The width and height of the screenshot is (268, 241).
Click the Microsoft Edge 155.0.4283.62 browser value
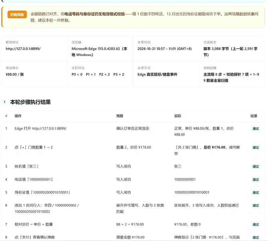(x=99, y=52)
